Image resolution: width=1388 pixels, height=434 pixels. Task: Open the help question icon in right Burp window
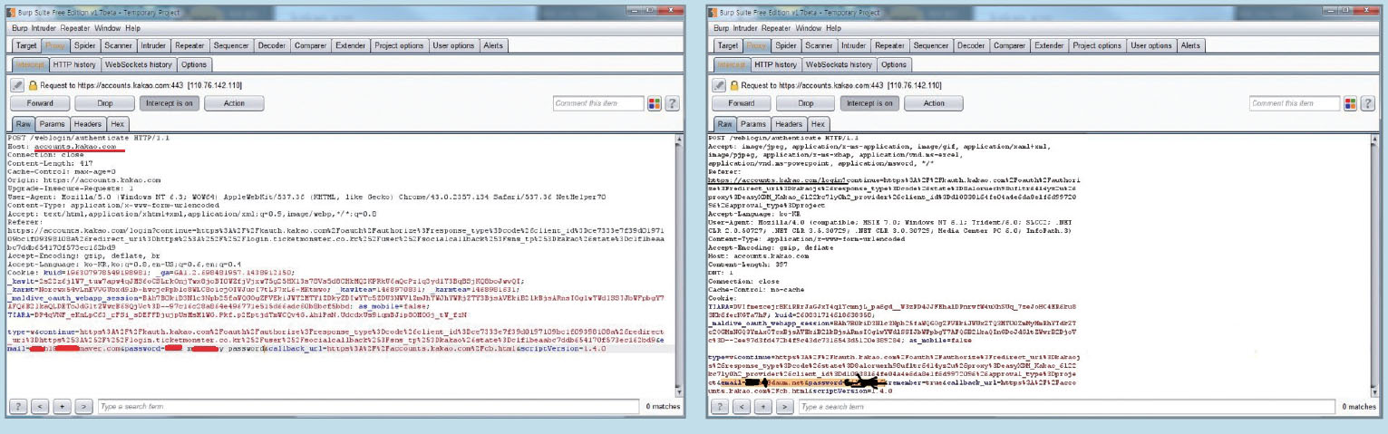[x=1368, y=103]
